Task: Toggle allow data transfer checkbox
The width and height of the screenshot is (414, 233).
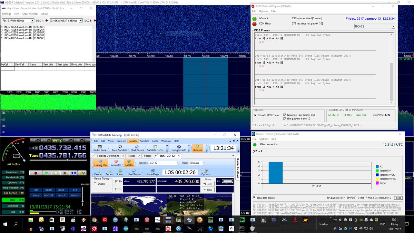Action: [254, 198]
